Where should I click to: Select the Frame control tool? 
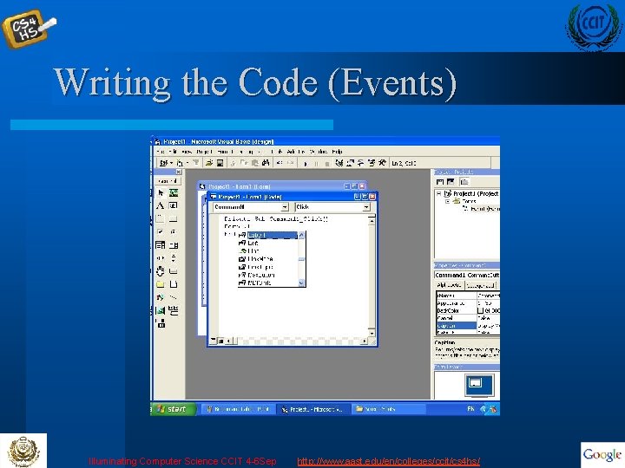click(x=161, y=219)
